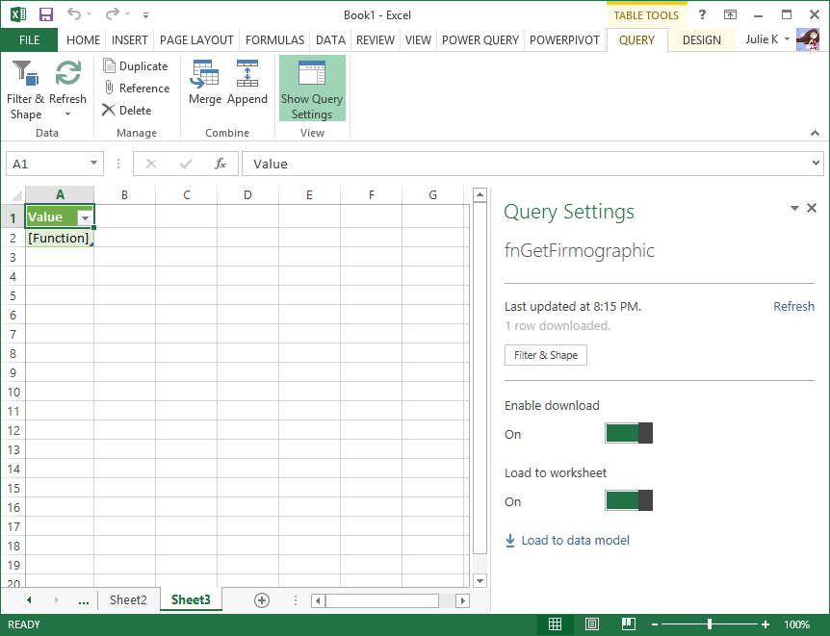This screenshot has height=636, width=830.
Task: Add a new sheet with plus icon
Action: pyautogui.click(x=262, y=600)
